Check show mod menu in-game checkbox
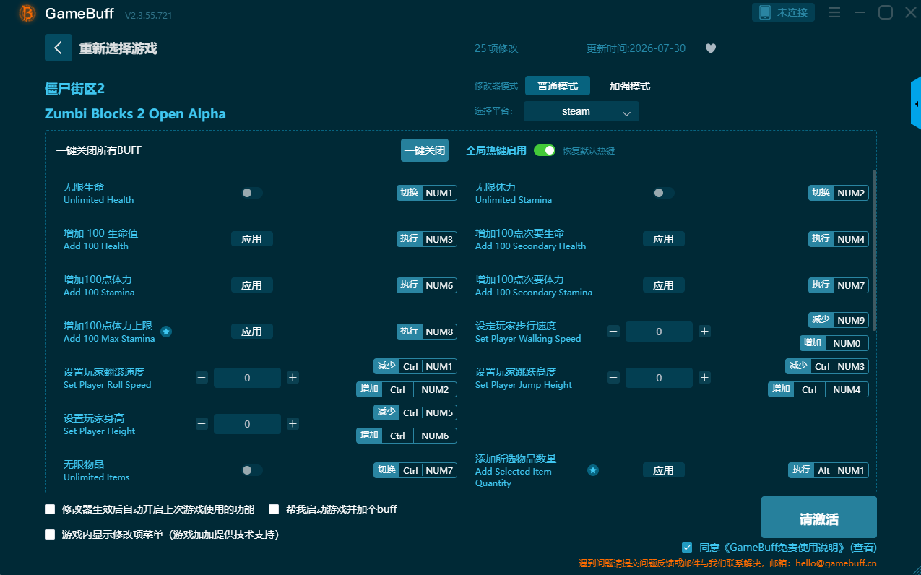 [x=50, y=535]
